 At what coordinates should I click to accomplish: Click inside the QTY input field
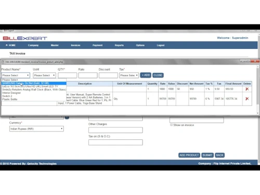68,75
